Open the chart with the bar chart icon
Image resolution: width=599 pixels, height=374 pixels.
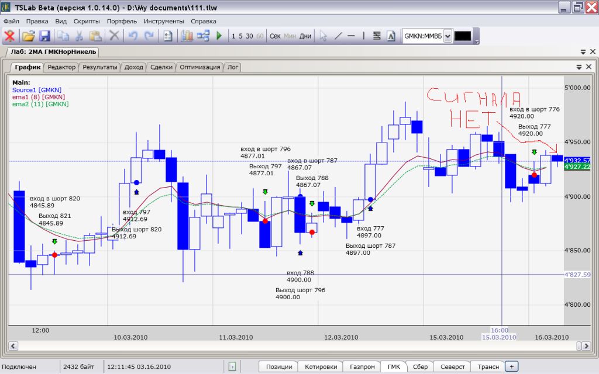click(187, 36)
